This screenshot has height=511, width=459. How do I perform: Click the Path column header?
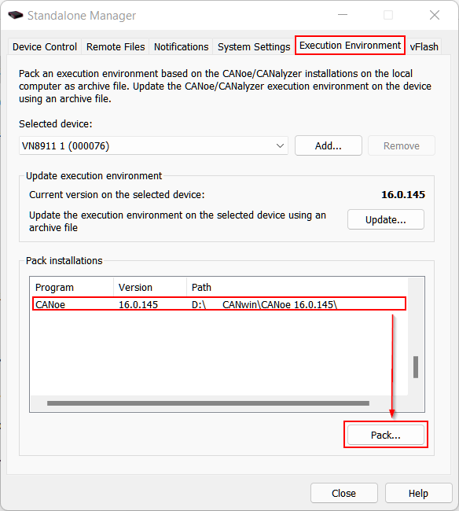[x=297, y=288]
